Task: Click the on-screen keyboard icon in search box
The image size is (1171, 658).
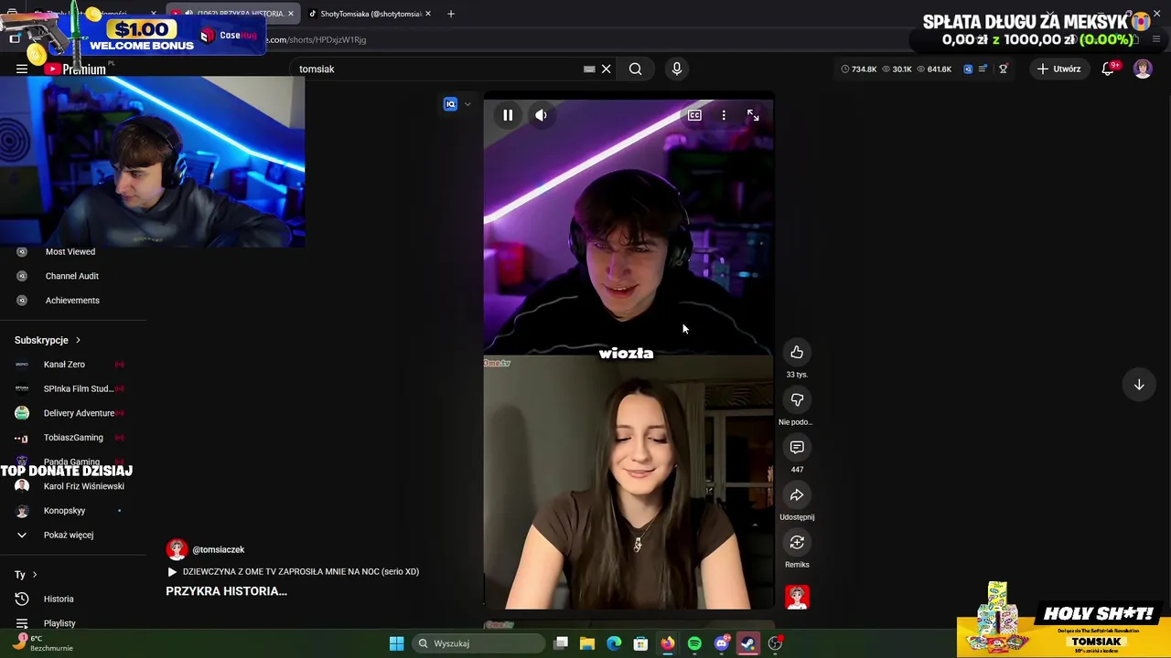Action: tap(589, 69)
